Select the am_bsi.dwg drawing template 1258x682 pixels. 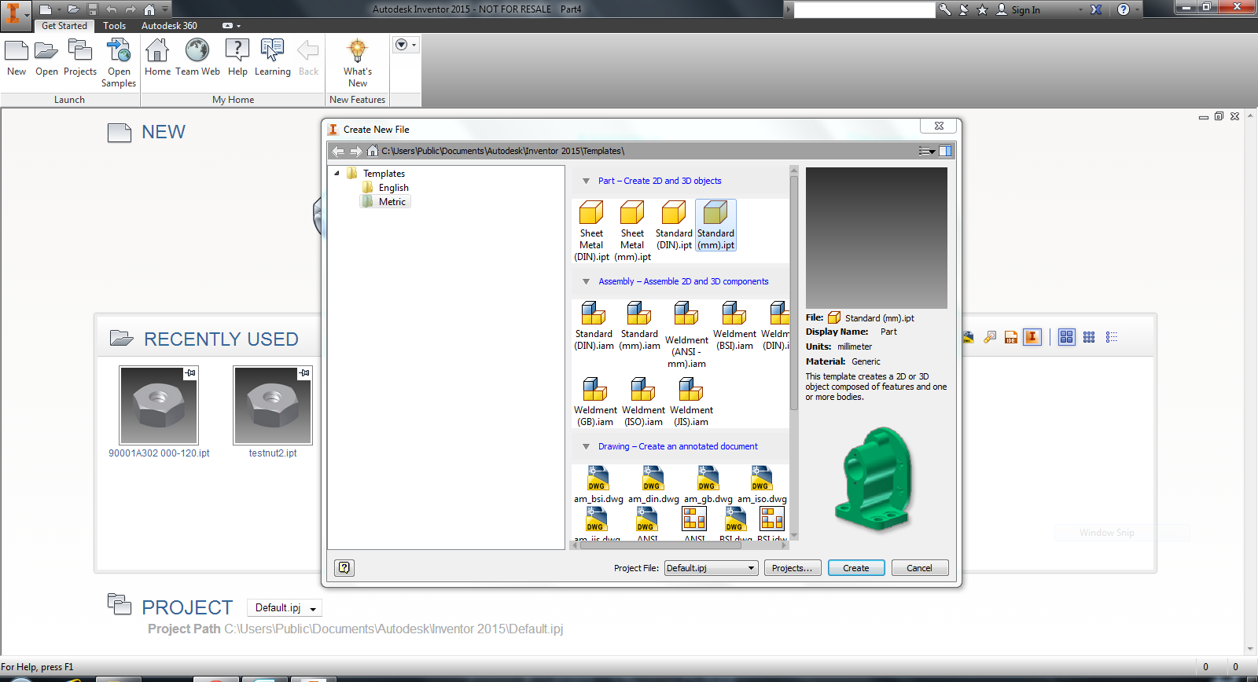[x=598, y=485]
